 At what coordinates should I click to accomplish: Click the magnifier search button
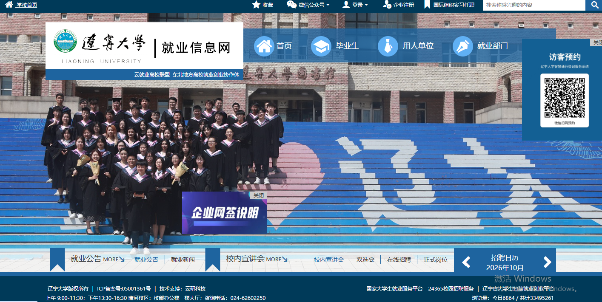593,5
